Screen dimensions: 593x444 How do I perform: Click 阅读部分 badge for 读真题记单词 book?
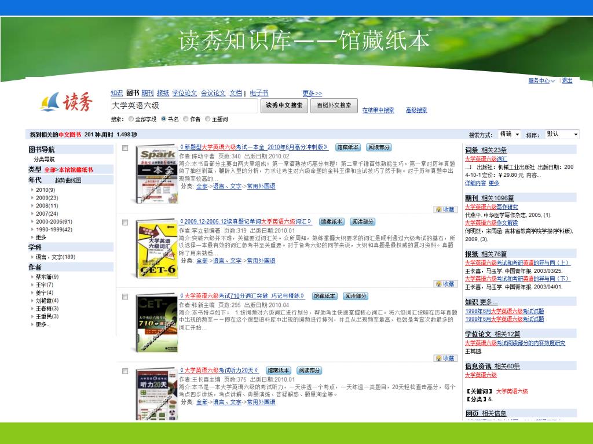pos(363,221)
